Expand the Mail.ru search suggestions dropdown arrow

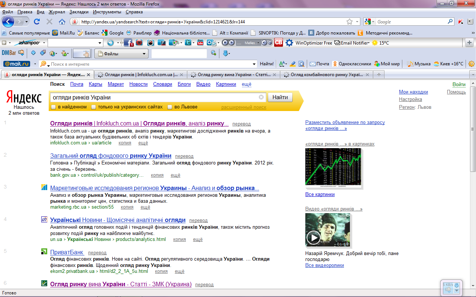coord(254,64)
